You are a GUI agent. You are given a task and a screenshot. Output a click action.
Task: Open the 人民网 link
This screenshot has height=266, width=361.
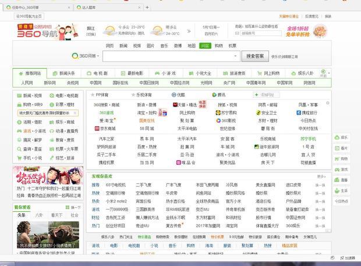[27, 83]
